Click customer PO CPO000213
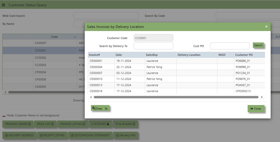The width and height of the screenshot is (280, 142). click(x=243, y=91)
